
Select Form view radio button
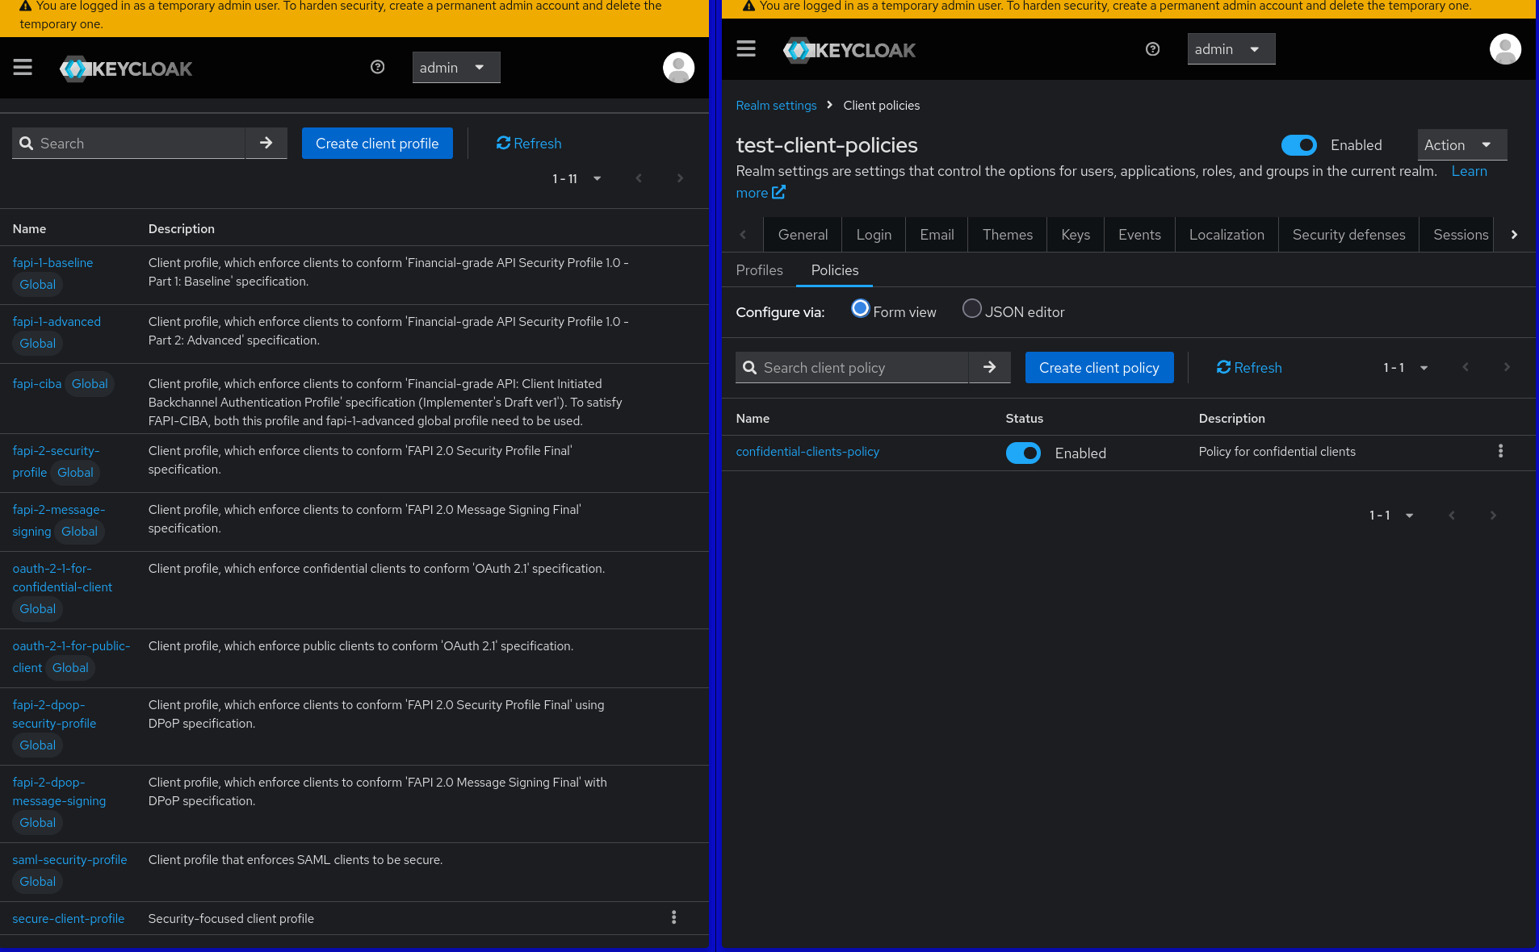(860, 309)
